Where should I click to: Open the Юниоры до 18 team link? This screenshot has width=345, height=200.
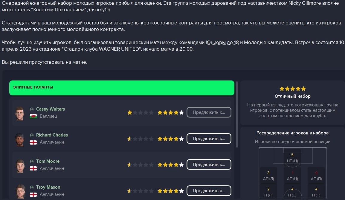click(222, 43)
